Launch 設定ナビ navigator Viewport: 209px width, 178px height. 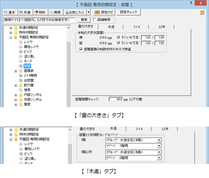(x=104, y=12)
